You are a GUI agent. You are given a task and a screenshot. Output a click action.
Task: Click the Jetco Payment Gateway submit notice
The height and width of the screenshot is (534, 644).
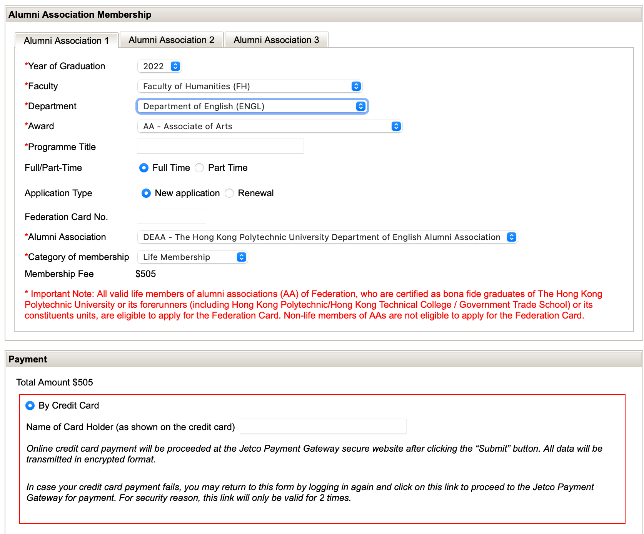pos(314,454)
